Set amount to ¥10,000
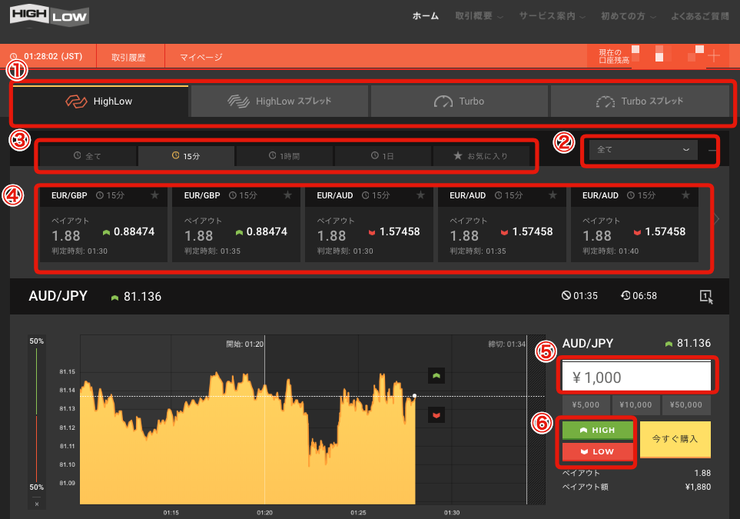Viewport: 740px width, 519px height. click(x=635, y=404)
